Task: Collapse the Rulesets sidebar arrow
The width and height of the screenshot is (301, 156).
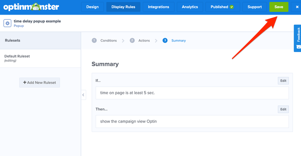Action: pos(83,95)
